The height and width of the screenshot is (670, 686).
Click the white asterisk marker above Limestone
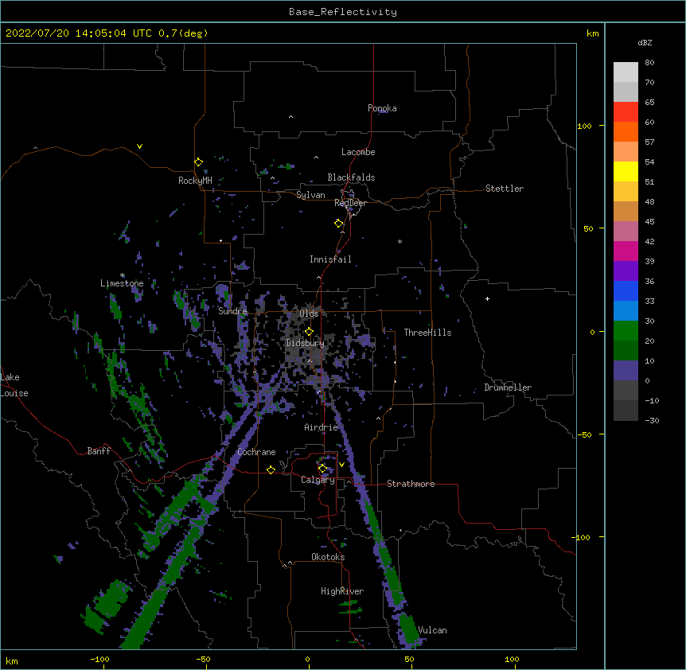[123, 275]
